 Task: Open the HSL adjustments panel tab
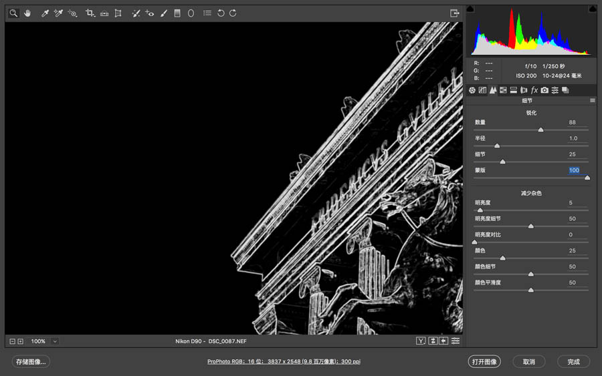[503, 90]
